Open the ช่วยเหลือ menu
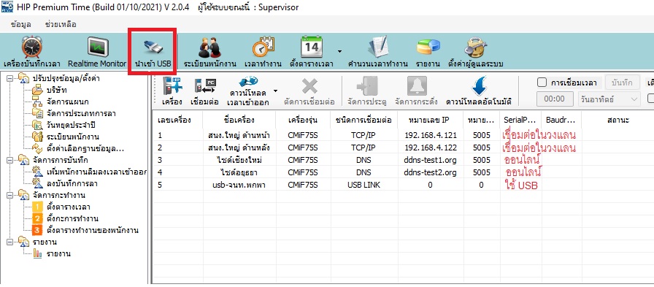Viewport: 654px width, 287px height. point(61,24)
